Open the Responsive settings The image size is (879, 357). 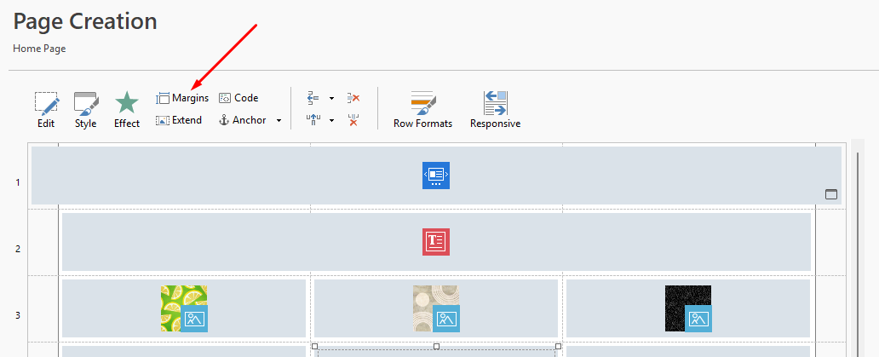pos(495,110)
